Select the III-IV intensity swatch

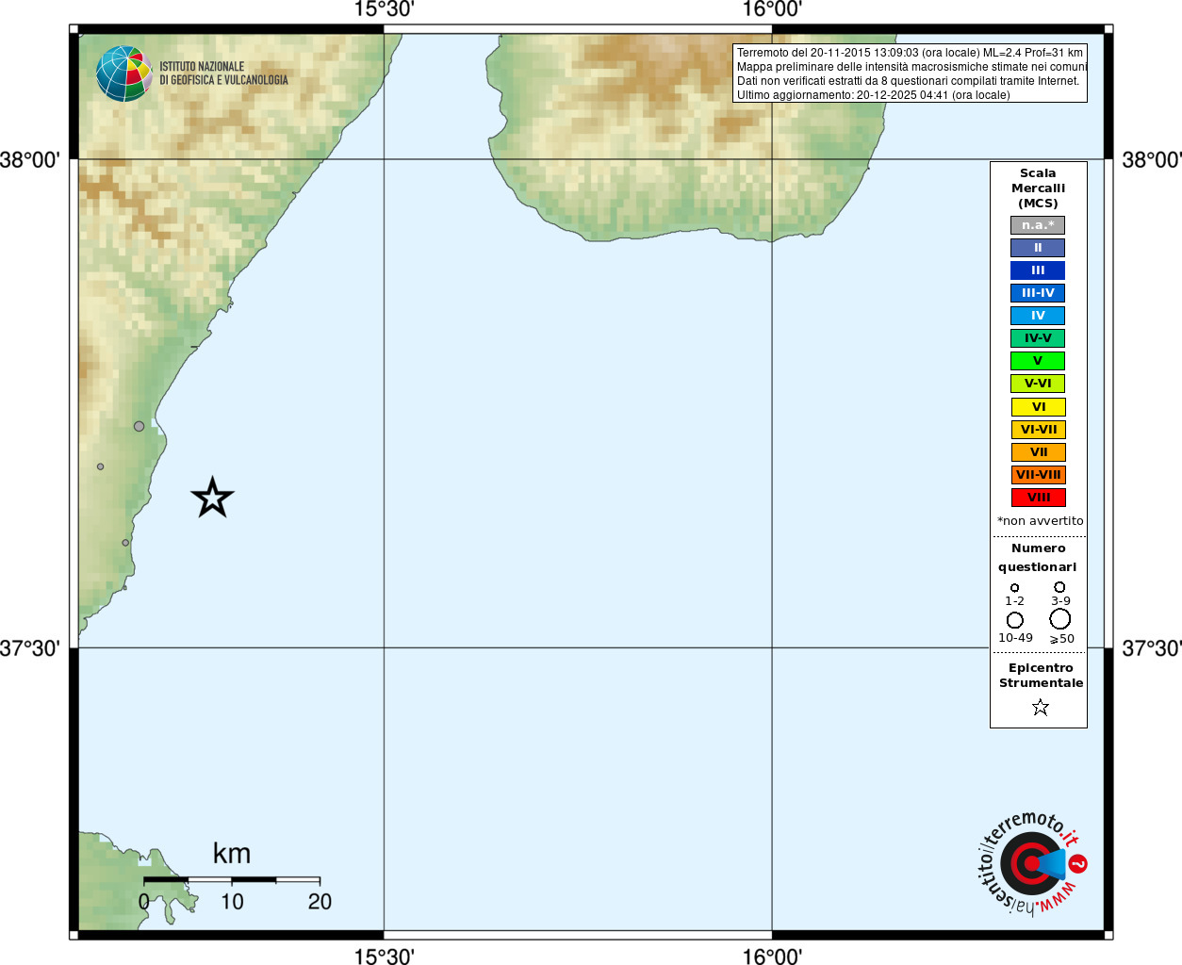pyautogui.click(x=1038, y=293)
